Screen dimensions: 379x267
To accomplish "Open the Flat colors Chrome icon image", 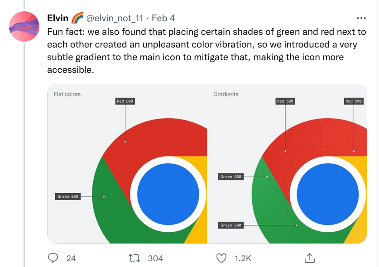I will (127, 164).
